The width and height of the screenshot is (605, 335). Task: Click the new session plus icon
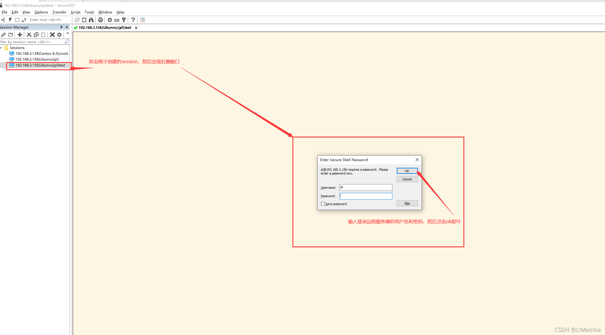tap(20, 35)
